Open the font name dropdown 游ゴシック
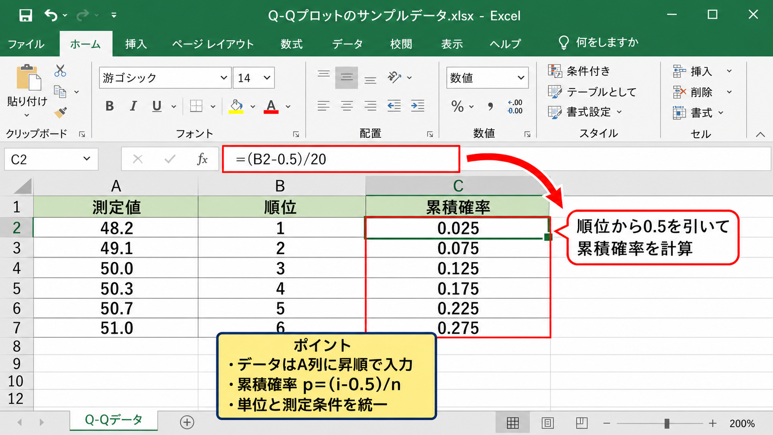The image size is (773, 435). click(224, 78)
